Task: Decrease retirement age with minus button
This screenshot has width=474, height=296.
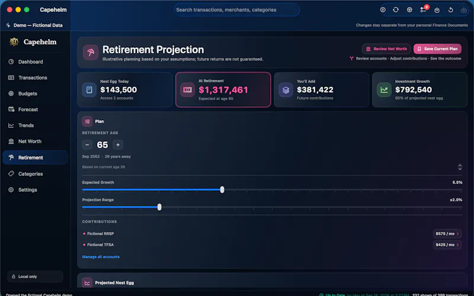Action: (87, 145)
